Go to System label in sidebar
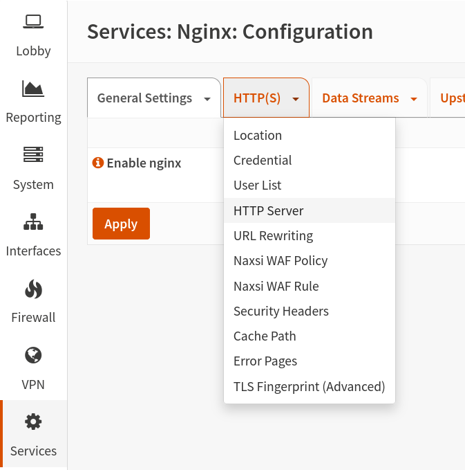The height and width of the screenshot is (470, 465). tap(33, 185)
